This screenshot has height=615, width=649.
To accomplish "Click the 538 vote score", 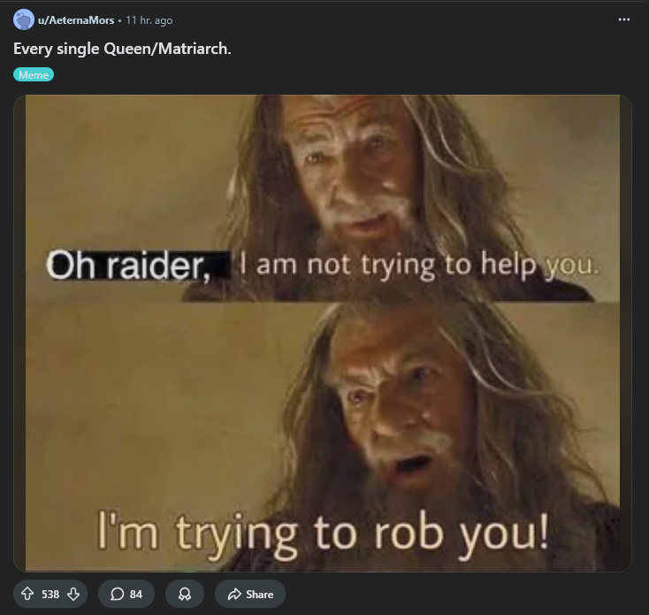I will pyautogui.click(x=50, y=595).
